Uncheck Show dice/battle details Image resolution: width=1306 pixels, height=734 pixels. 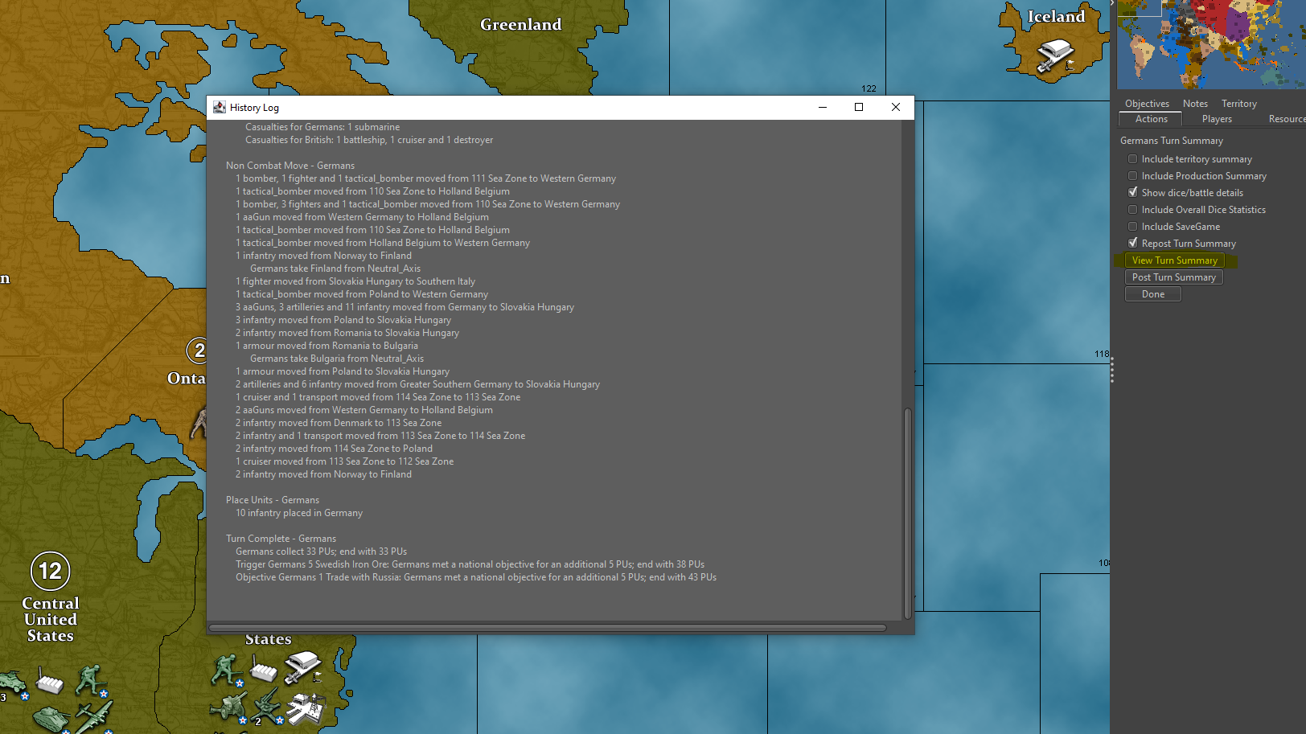[x=1133, y=193]
